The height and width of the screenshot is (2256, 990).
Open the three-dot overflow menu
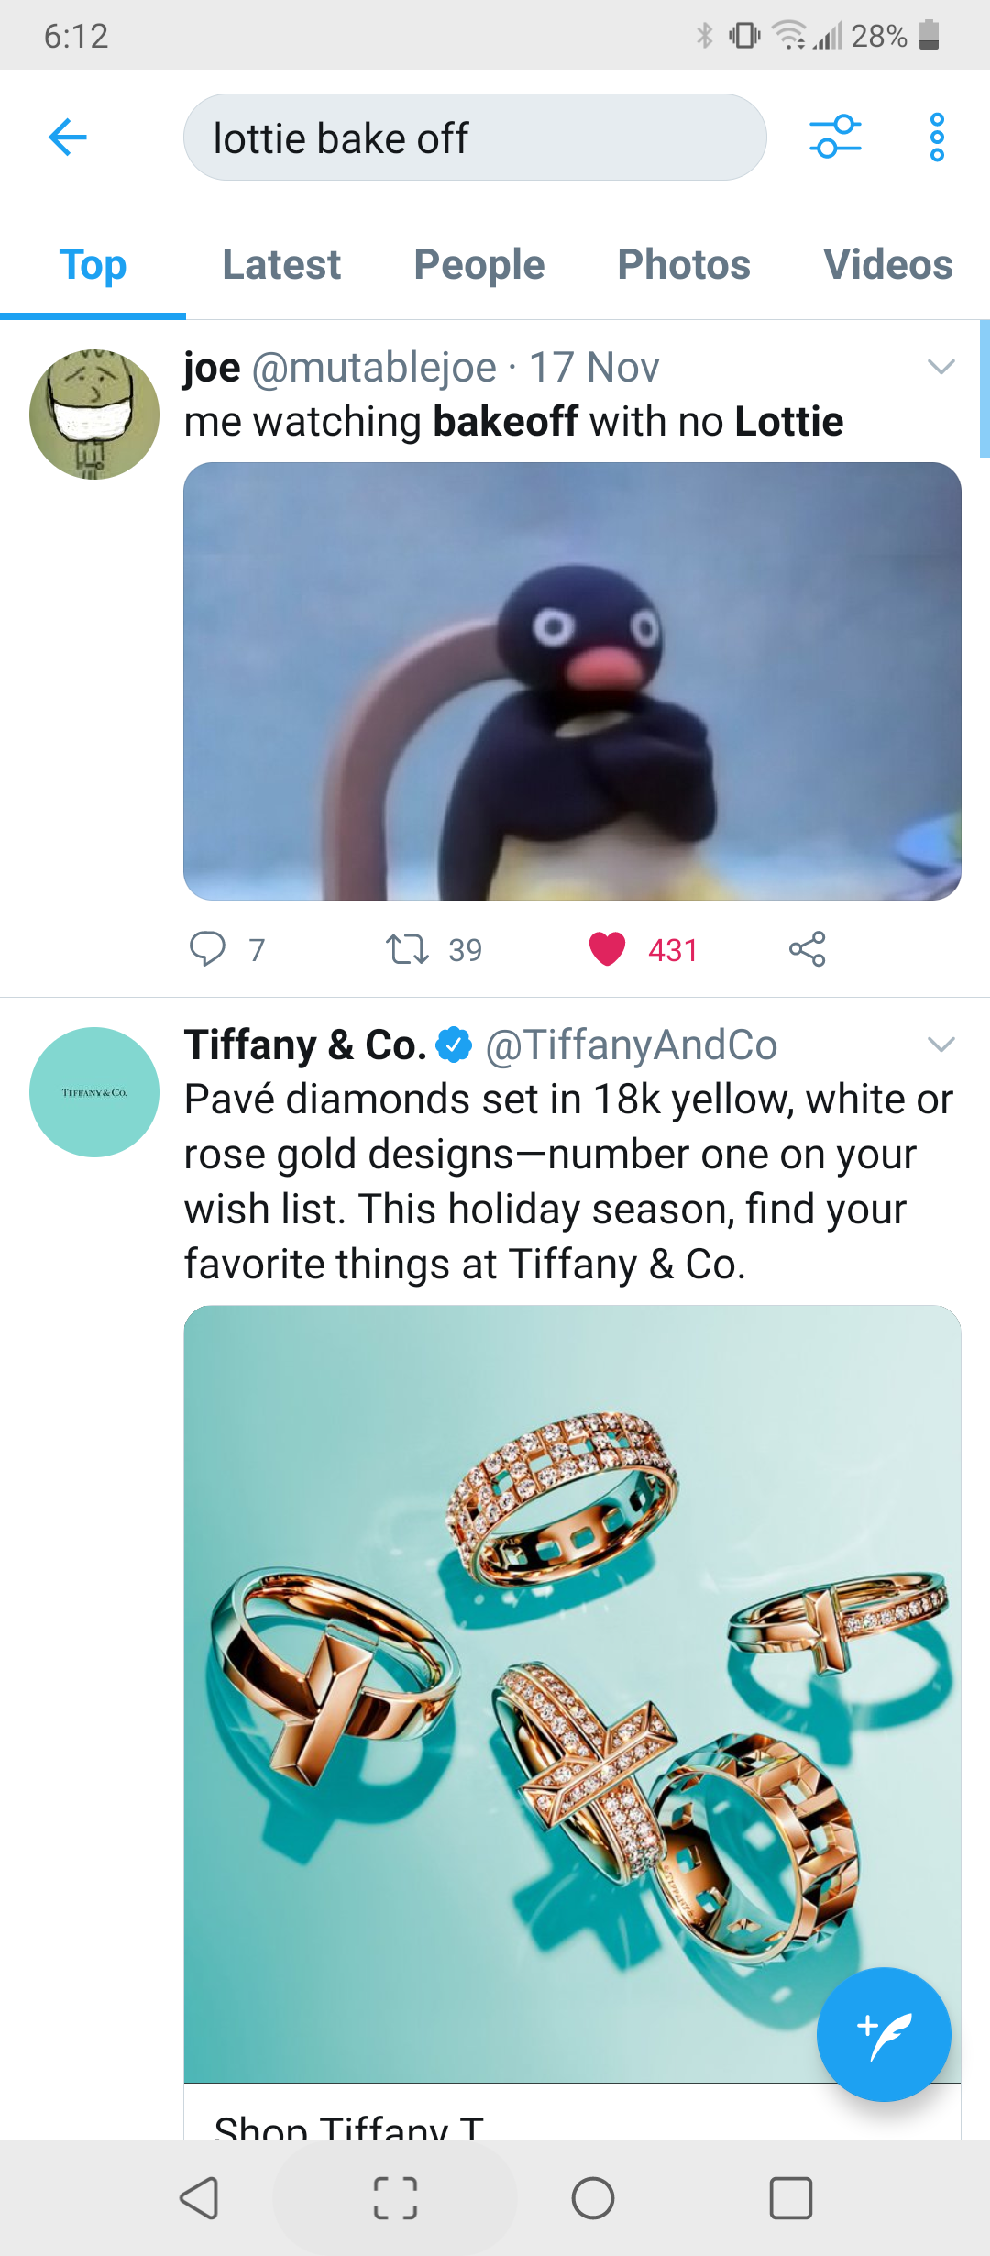[x=936, y=138]
